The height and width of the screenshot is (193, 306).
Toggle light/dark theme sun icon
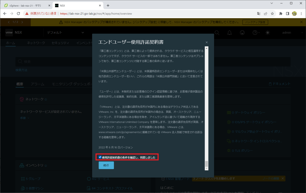(x=267, y=33)
